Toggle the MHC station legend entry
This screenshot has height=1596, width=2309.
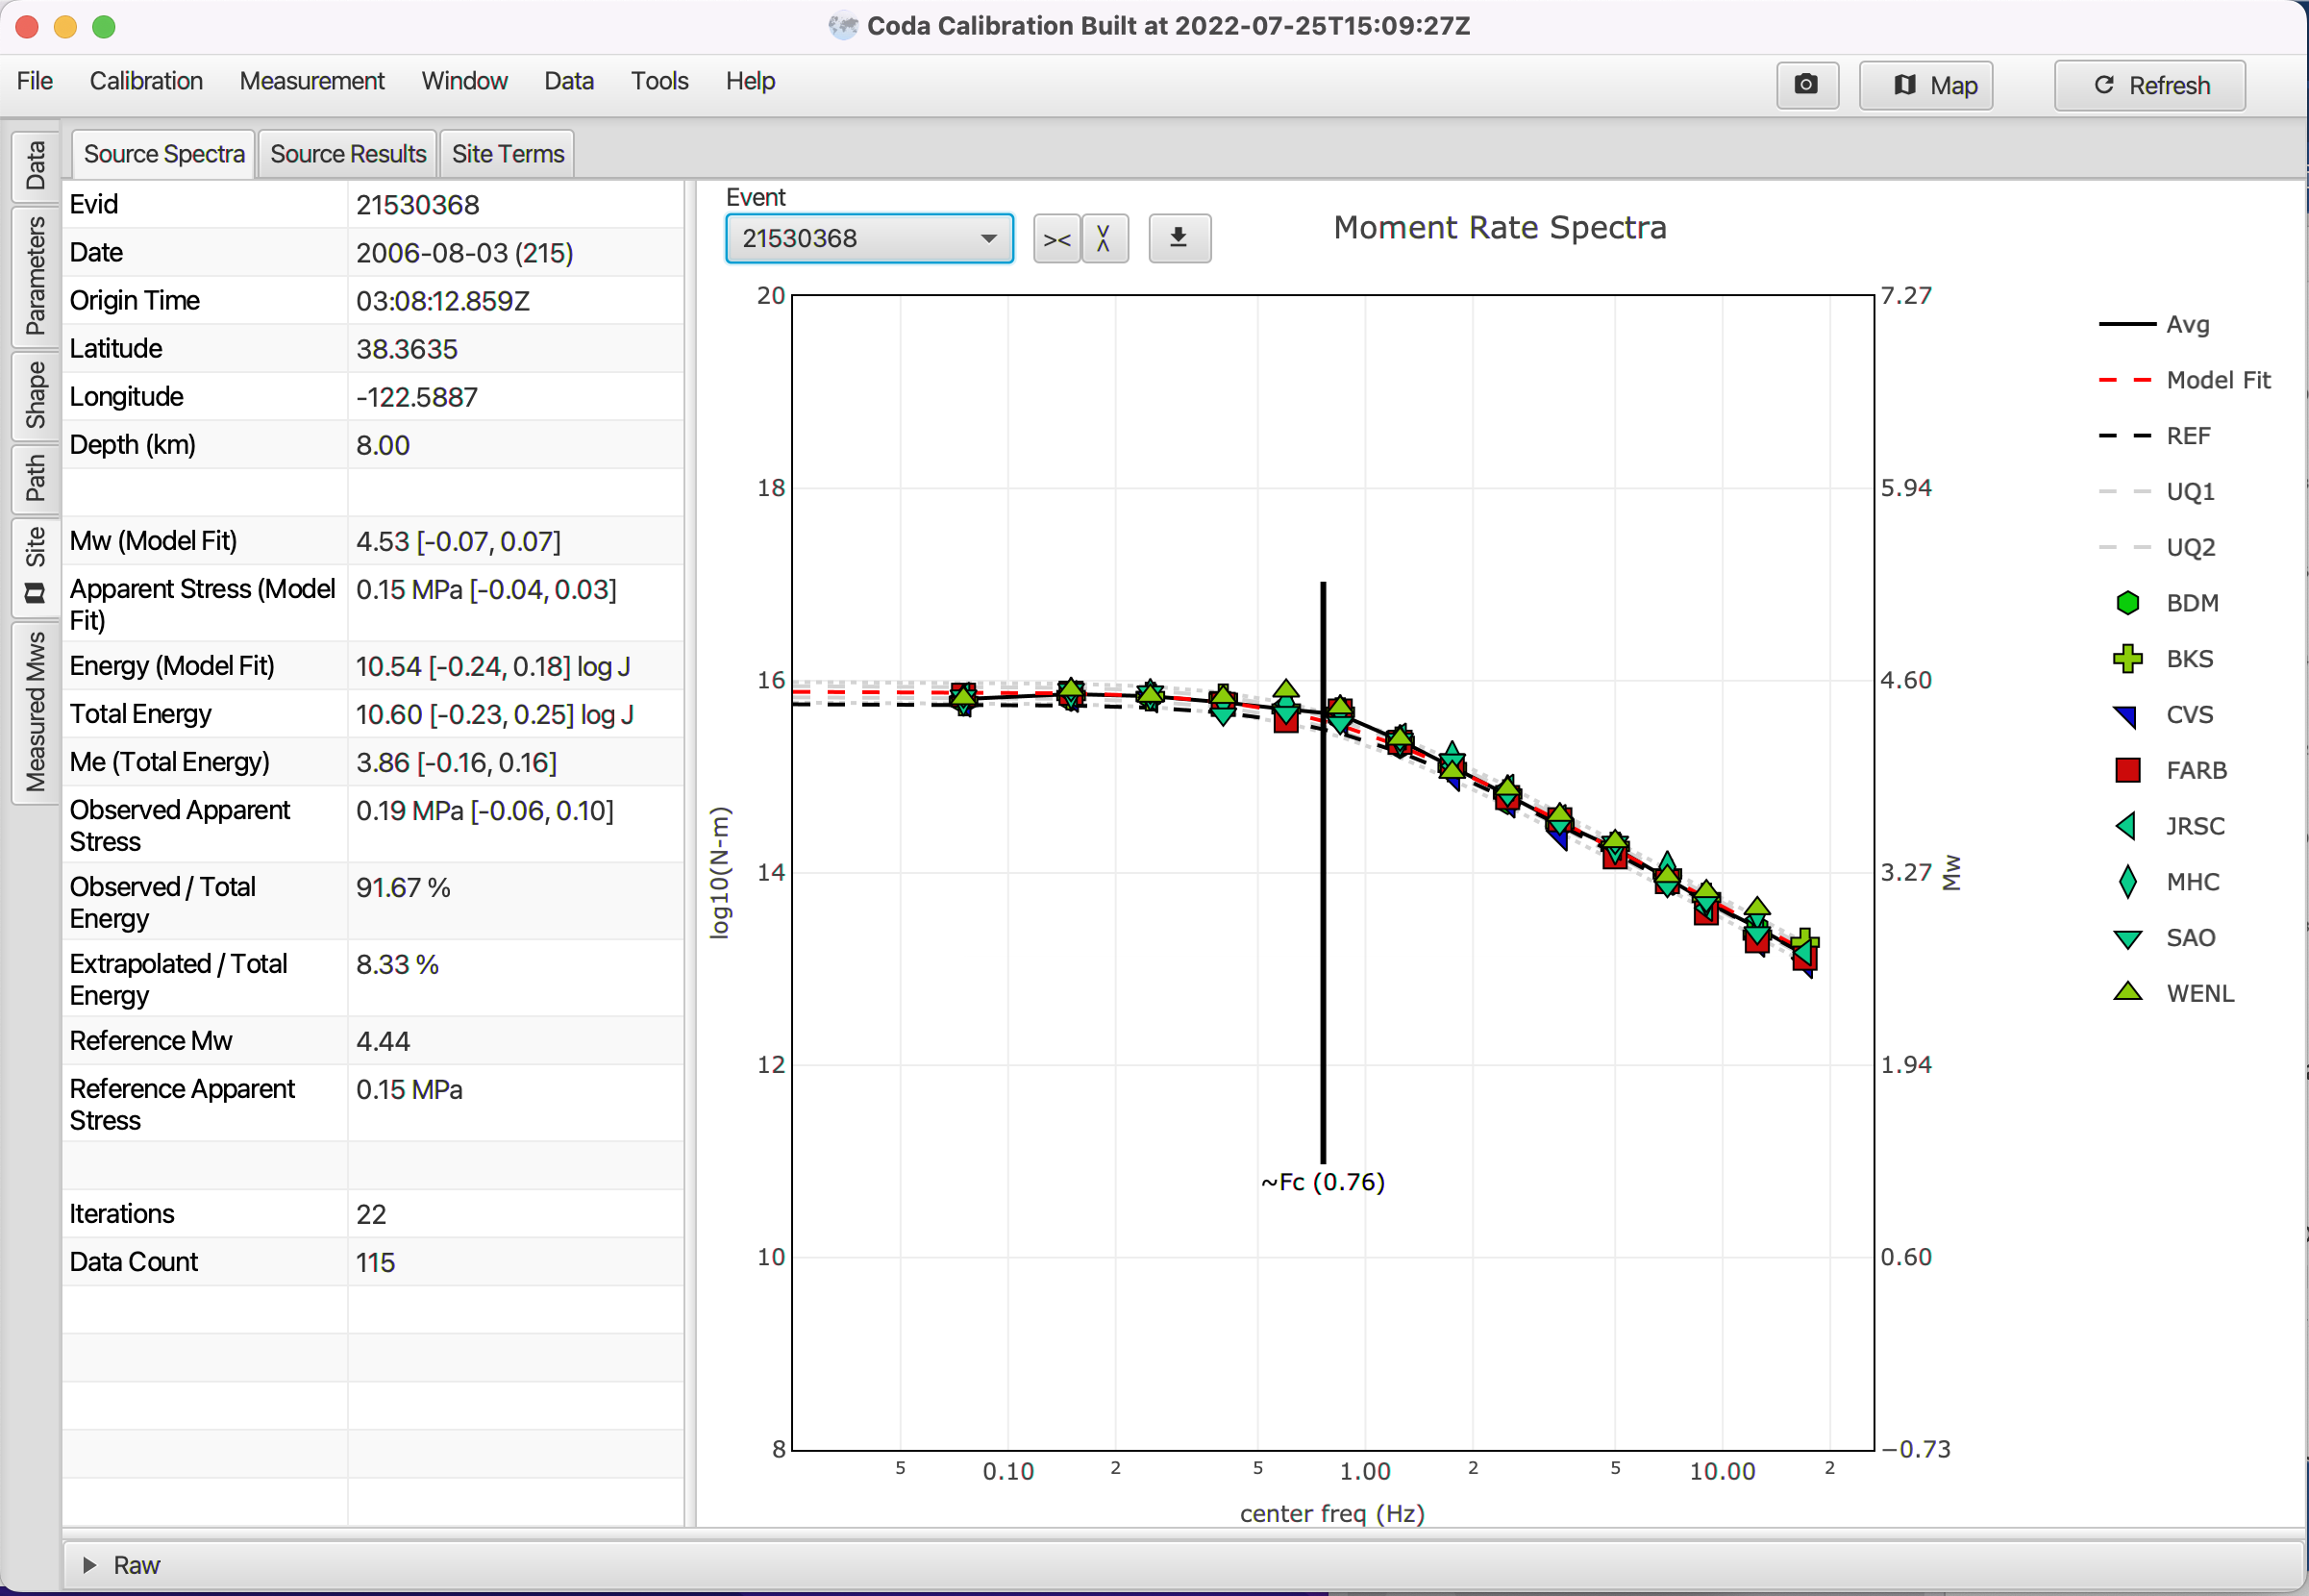coord(2167,882)
